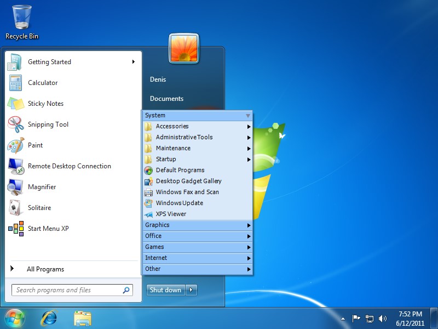This screenshot has height=329, width=438.
Task: Click the Accessories folder icon
Action: [x=148, y=127]
